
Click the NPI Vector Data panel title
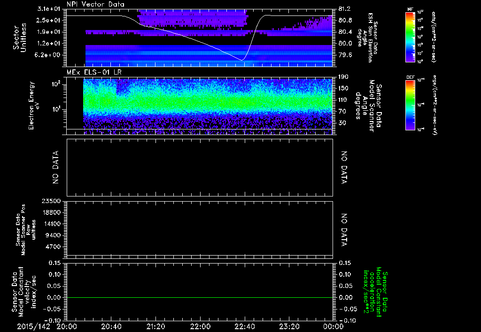(95, 4)
